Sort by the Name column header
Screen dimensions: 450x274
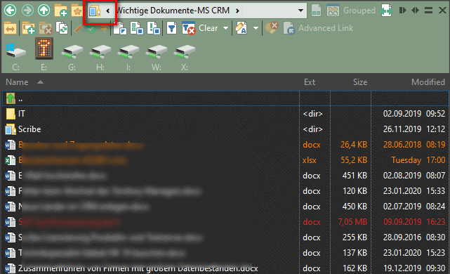[x=18, y=82]
